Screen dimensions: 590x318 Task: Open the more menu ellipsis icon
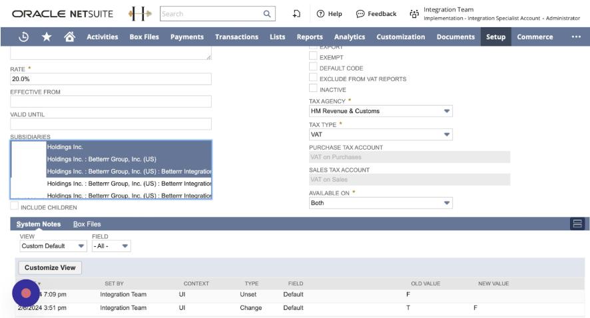point(576,37)
